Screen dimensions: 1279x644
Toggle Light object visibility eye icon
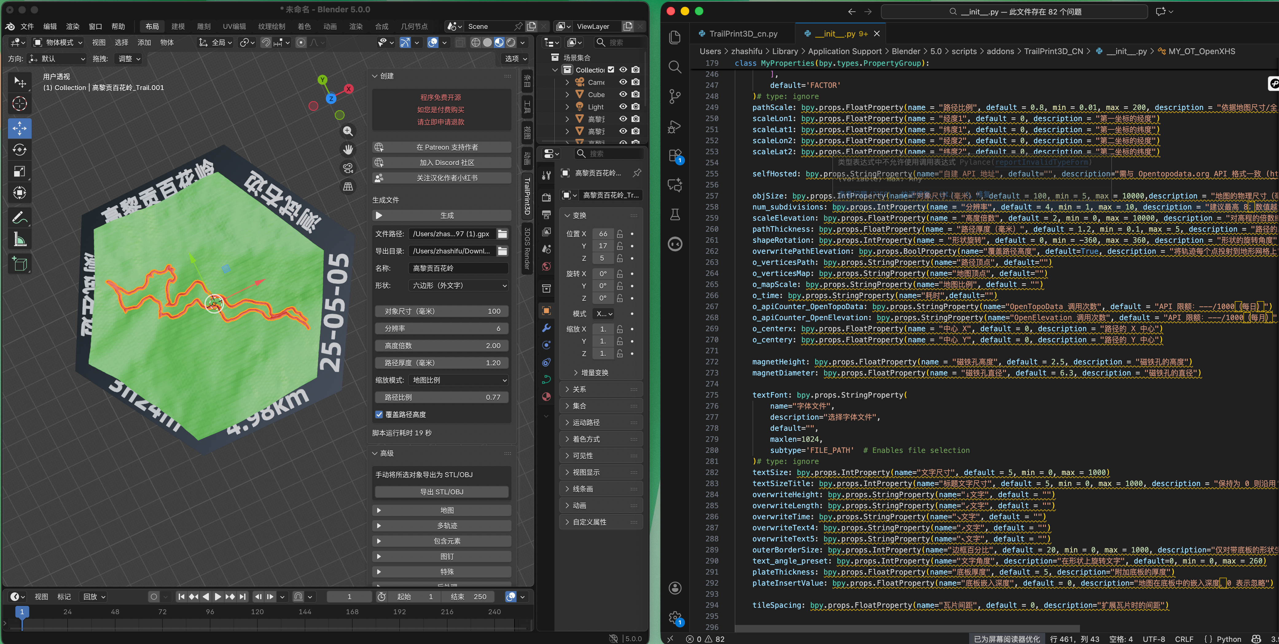pyautogui.click(x=623, y=107)
